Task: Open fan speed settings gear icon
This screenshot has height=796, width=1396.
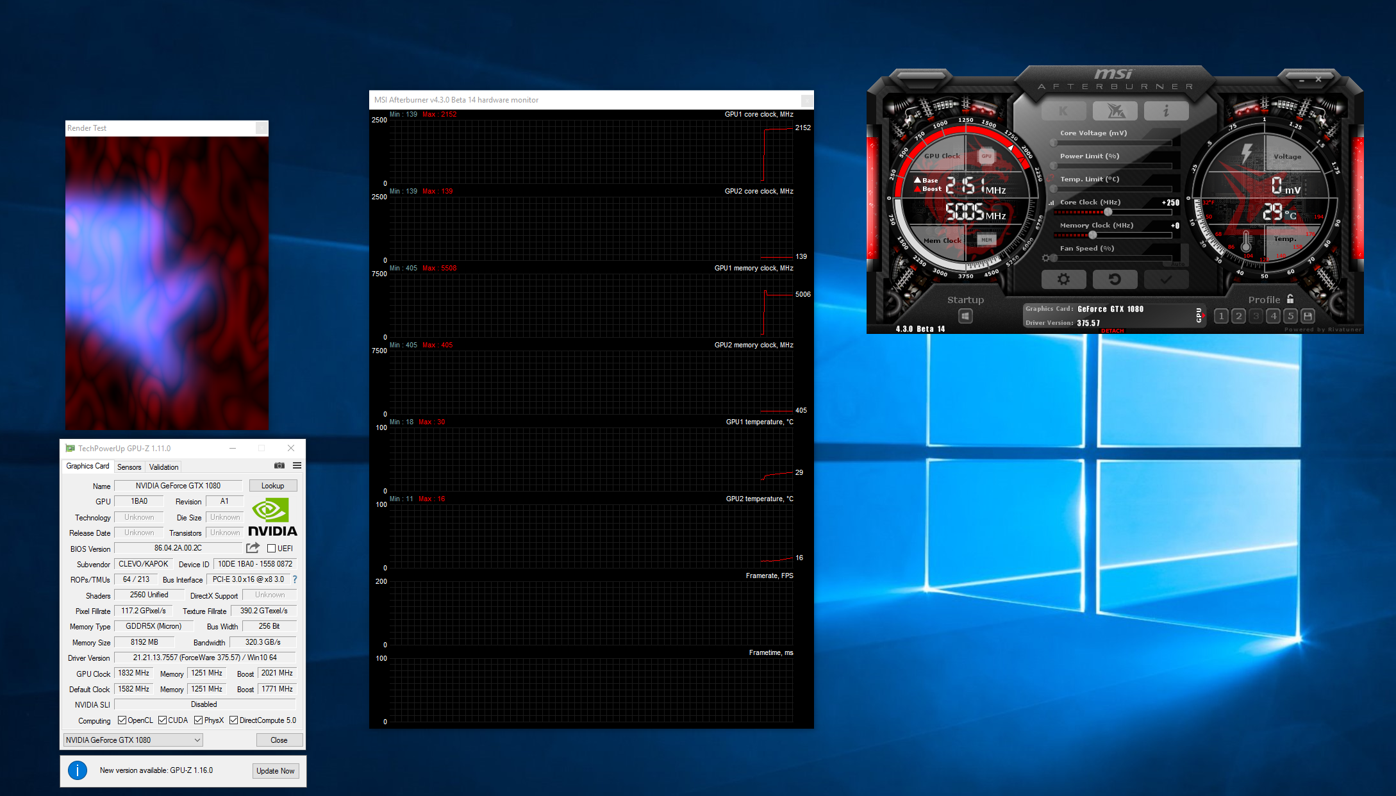Action: [x=1046, y=258]
